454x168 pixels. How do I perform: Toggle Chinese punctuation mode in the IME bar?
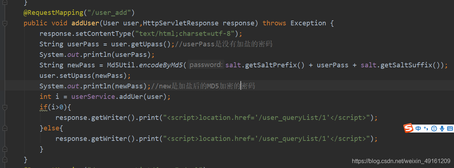(426, 129)
